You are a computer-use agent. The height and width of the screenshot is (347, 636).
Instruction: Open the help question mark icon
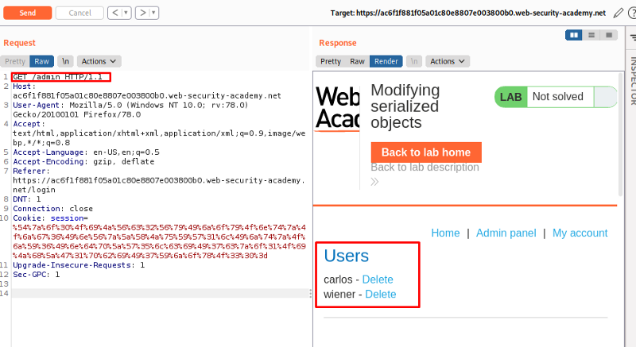pos(630,13)
